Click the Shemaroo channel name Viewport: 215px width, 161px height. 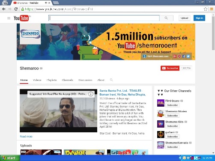pyautogui.click(x=29, y=68)
